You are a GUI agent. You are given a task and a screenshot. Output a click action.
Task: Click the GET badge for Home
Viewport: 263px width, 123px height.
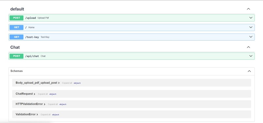coord(16,27)
